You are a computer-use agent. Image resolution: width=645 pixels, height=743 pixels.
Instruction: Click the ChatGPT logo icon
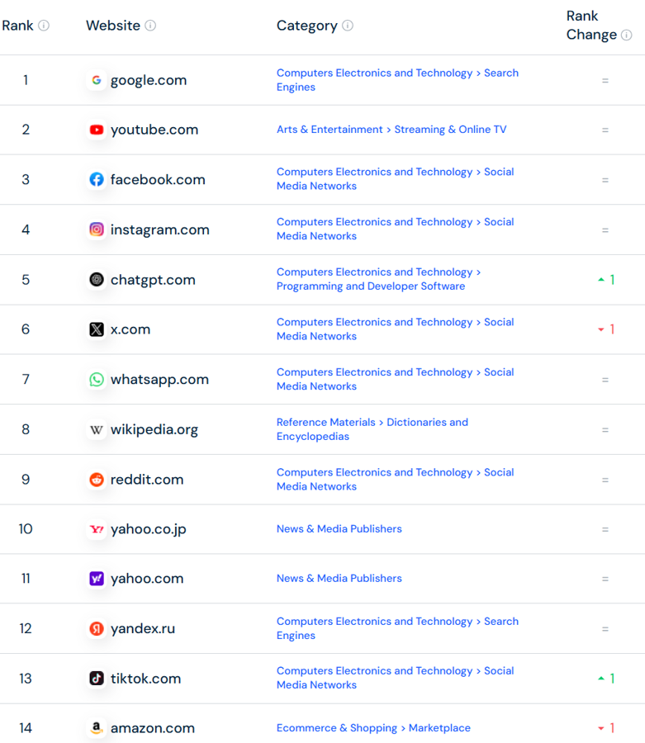tap(97, 280)
